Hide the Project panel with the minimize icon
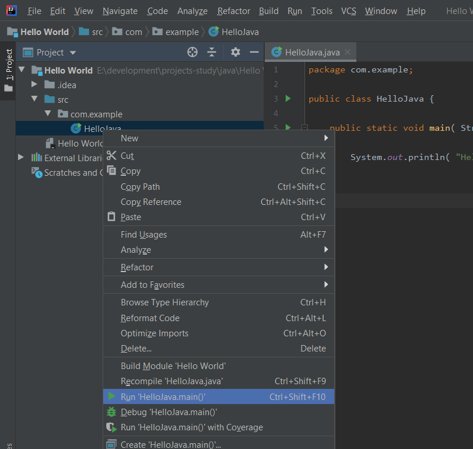 [255, 52]
